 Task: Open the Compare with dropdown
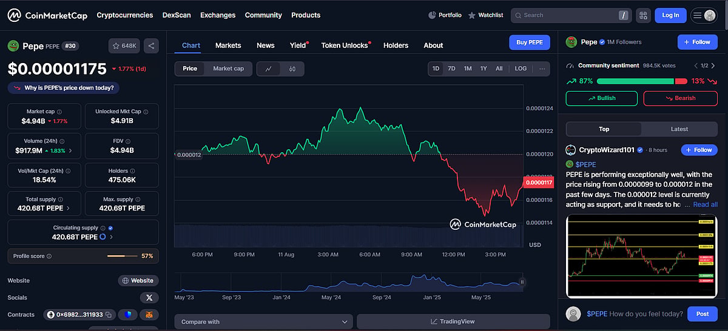pos(263,322)
